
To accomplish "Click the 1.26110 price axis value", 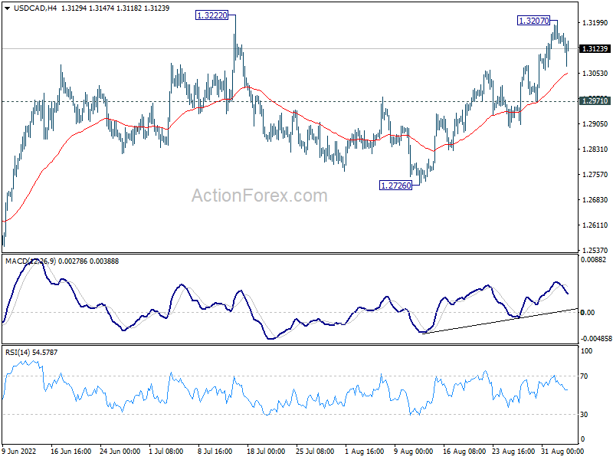I will click(595, 225).
